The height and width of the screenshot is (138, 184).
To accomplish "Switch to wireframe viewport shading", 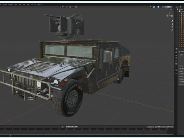I will pos(165,7).
